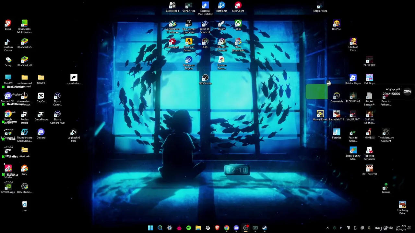Select the Battle.net desktop icon
Viewport: 415px width, 233px height.
coord(222,7)
